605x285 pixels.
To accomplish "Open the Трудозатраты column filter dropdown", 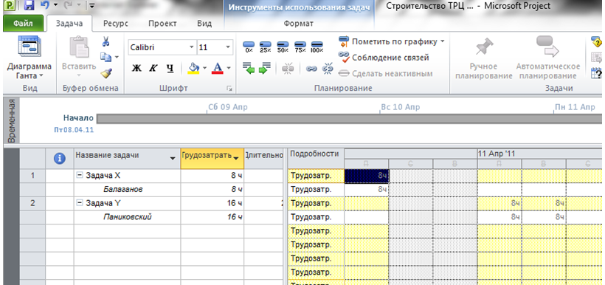I will (236, 158).
